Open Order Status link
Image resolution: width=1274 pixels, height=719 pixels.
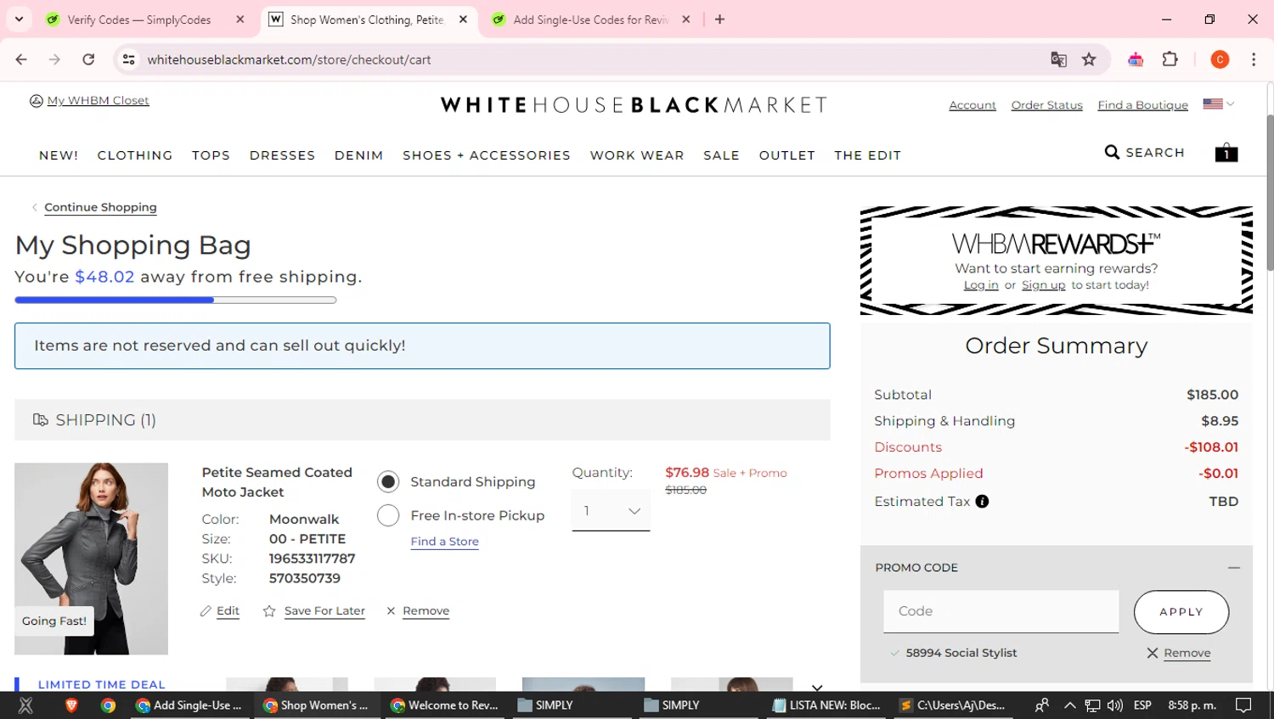click(x=1046, y=105)
